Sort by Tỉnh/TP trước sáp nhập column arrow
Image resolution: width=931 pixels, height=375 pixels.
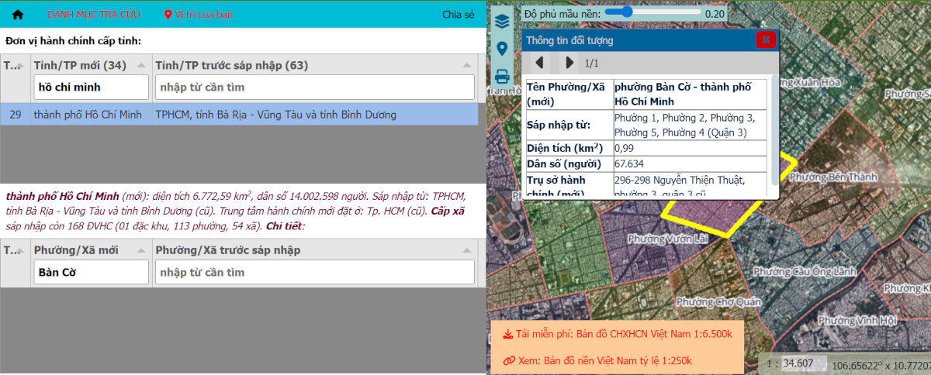pyautogui.click(x=466, y=66)
